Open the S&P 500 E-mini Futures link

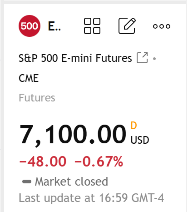75,58
